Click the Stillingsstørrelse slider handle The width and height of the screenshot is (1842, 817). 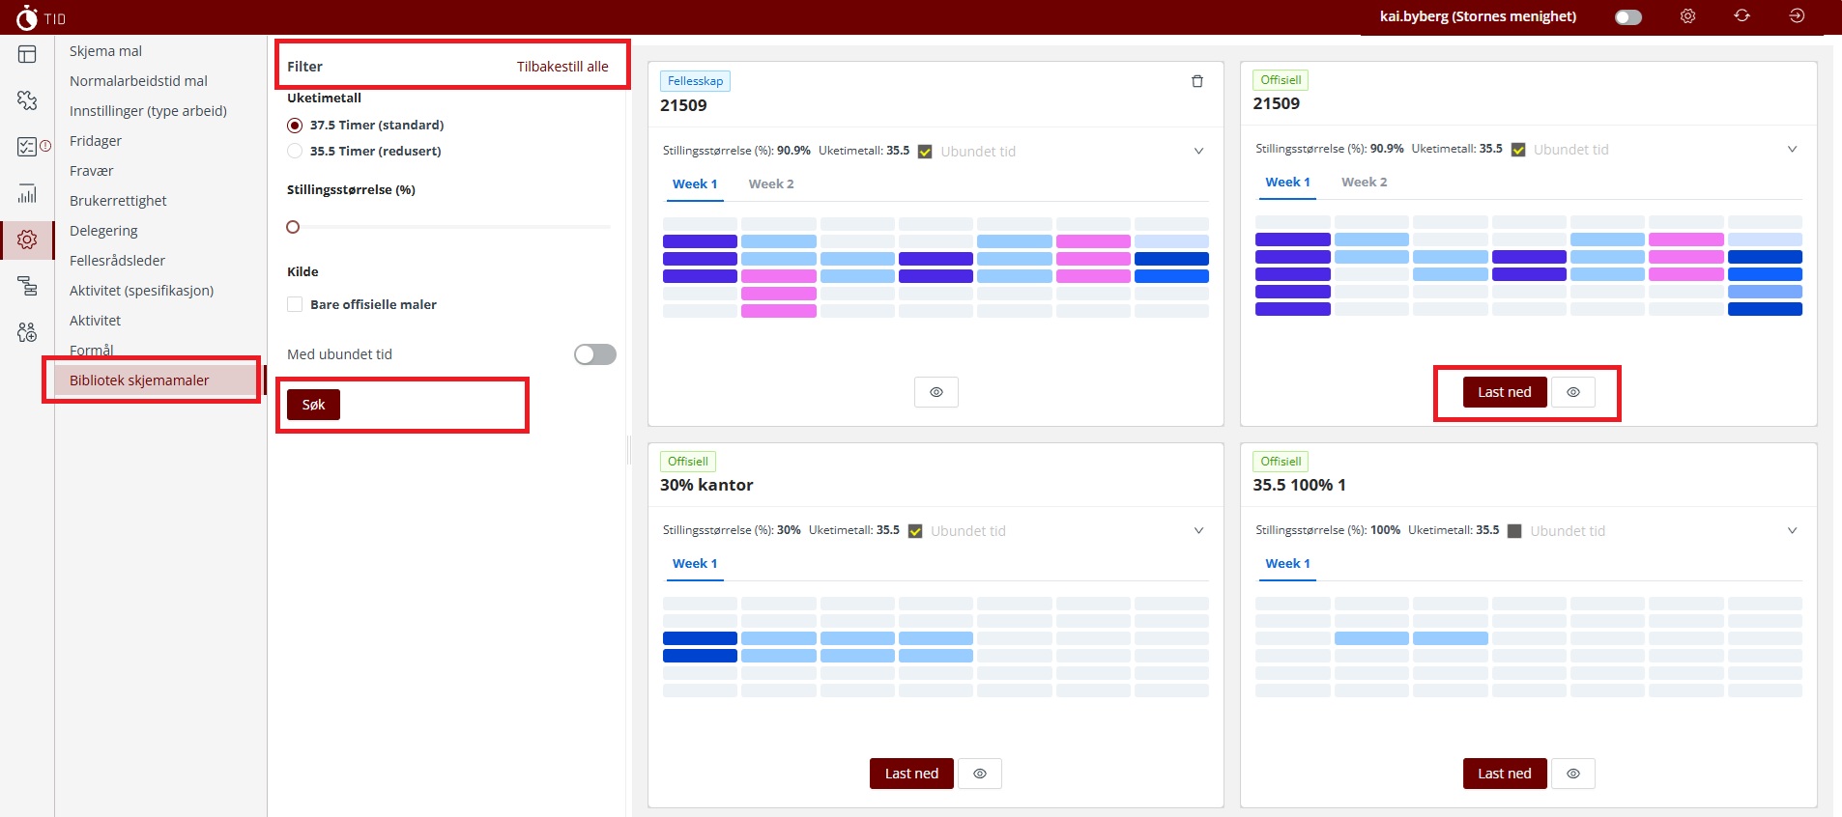click(293, 227)
